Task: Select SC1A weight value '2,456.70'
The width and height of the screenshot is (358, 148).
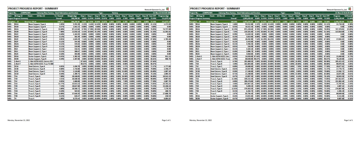Action: click(x=76, y=66)
